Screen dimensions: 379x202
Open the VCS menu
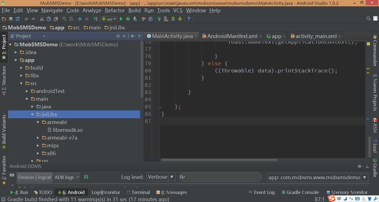[178, 10]
